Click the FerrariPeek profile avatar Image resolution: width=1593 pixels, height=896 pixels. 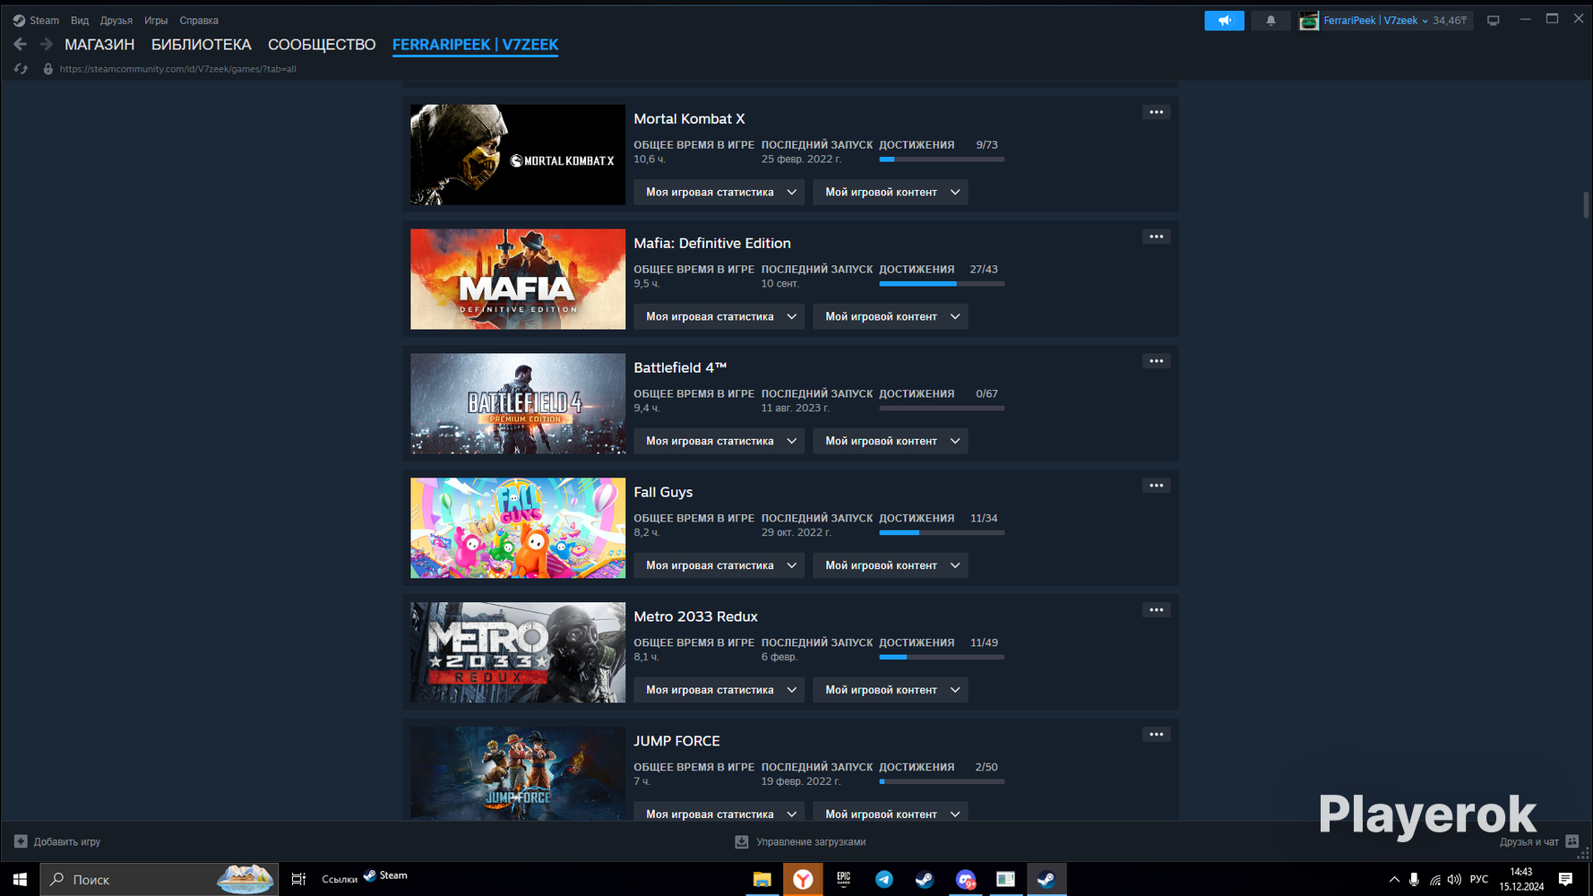click(x=1309, y=21)
